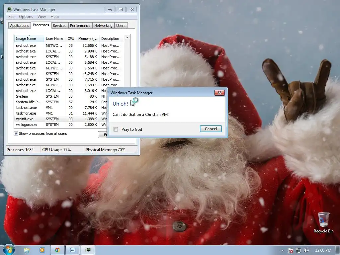Click the process list scroll up arrow
This screenshot has height=255, width=340.
127,38
